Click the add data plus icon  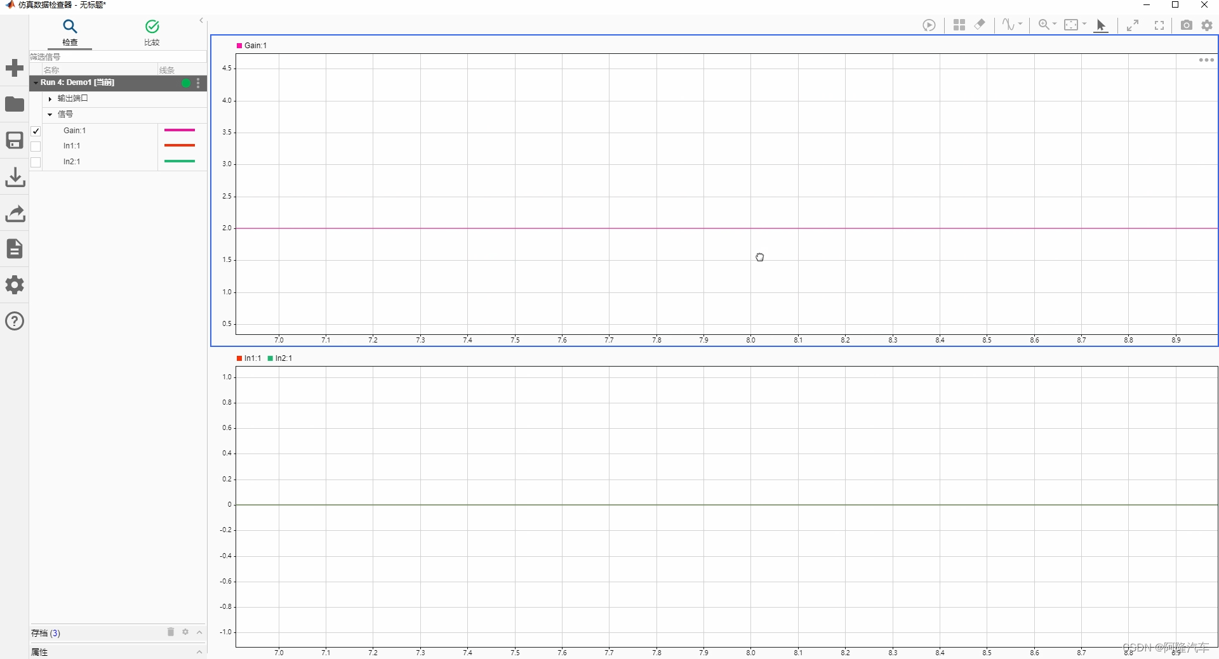pyautogui.click(x=14, y=67)
